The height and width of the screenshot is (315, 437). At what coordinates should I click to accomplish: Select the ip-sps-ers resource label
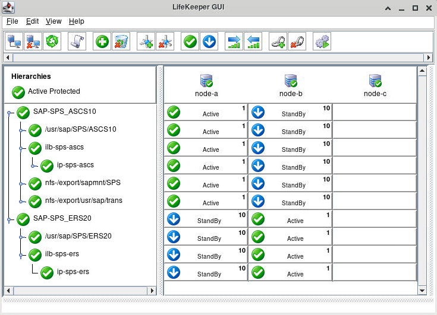(x=73, y=272)
